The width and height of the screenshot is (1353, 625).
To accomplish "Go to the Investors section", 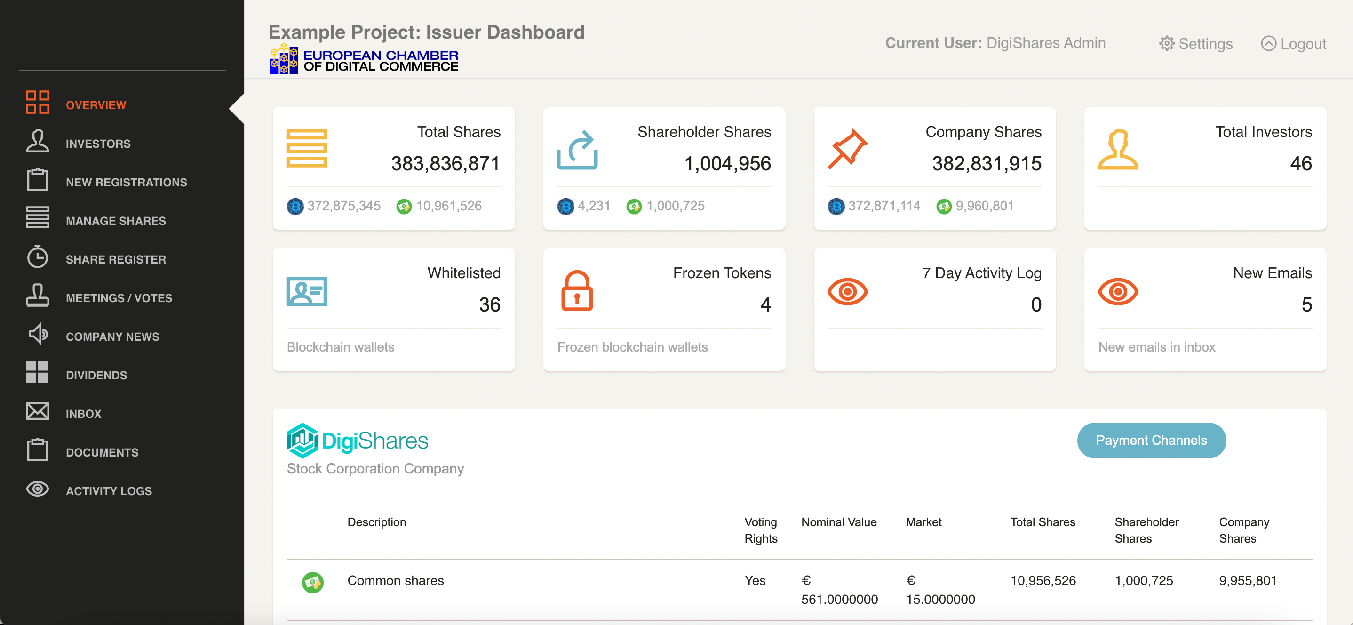I will coord(98,144).
